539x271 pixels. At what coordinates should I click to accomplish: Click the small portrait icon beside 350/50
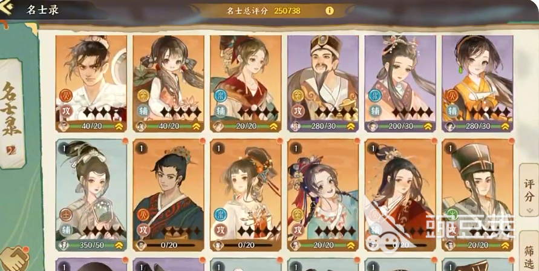click(x=64, y=245)
